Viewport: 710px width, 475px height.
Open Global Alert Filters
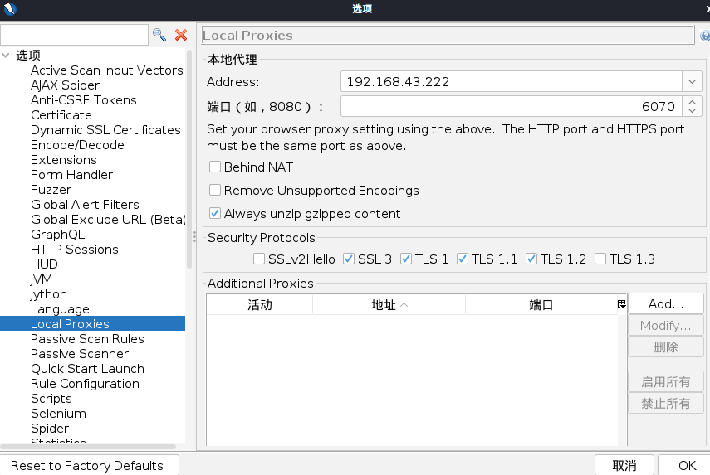[x=85, y=204]
